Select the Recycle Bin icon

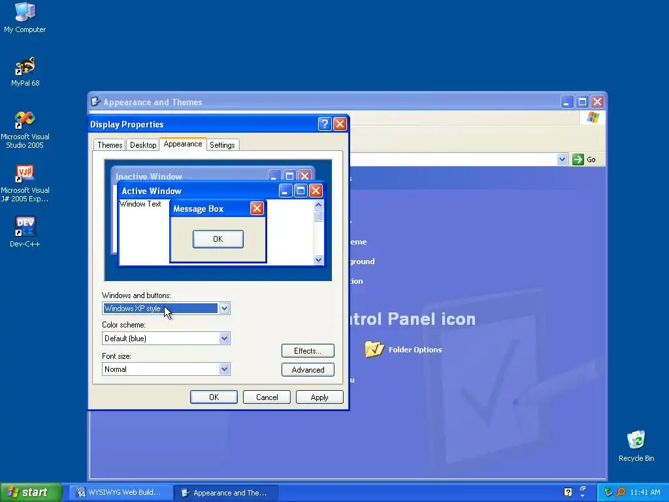point(636,446)
